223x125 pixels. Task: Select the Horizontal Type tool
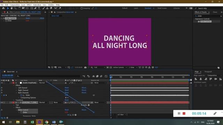[x=39, y=8]
